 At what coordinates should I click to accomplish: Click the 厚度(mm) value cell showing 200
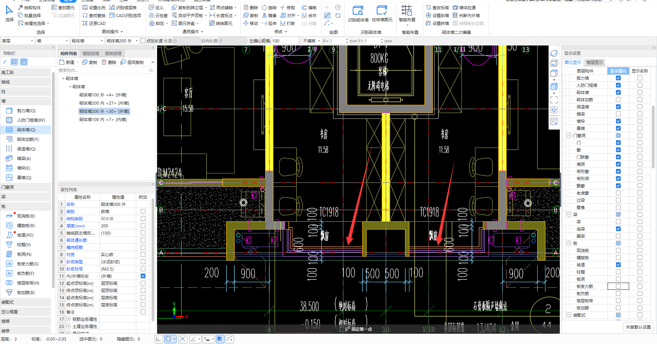(x=118, y=226)
